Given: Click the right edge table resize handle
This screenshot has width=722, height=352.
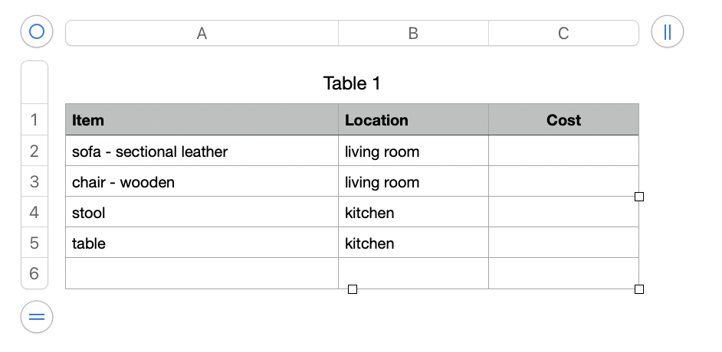Looking at the screenshot, I should 639,197.
